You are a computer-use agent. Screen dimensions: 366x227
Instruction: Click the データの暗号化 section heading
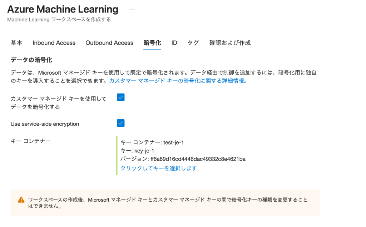[32, 60]
